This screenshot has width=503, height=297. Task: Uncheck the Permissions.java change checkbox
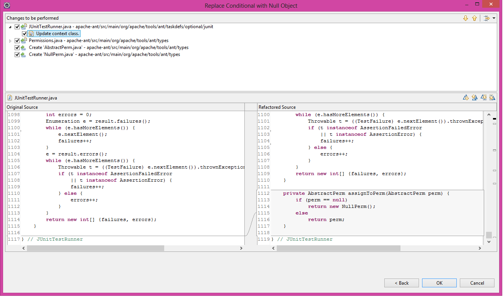[17, 41]
